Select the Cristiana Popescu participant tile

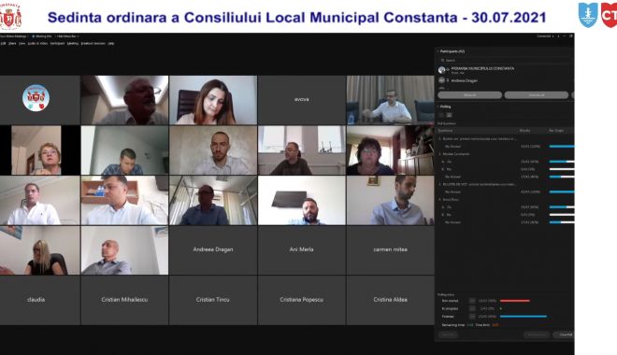point(301,300)
